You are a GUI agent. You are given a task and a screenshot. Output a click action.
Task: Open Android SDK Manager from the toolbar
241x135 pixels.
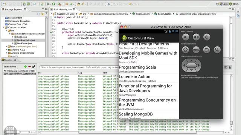24,4
